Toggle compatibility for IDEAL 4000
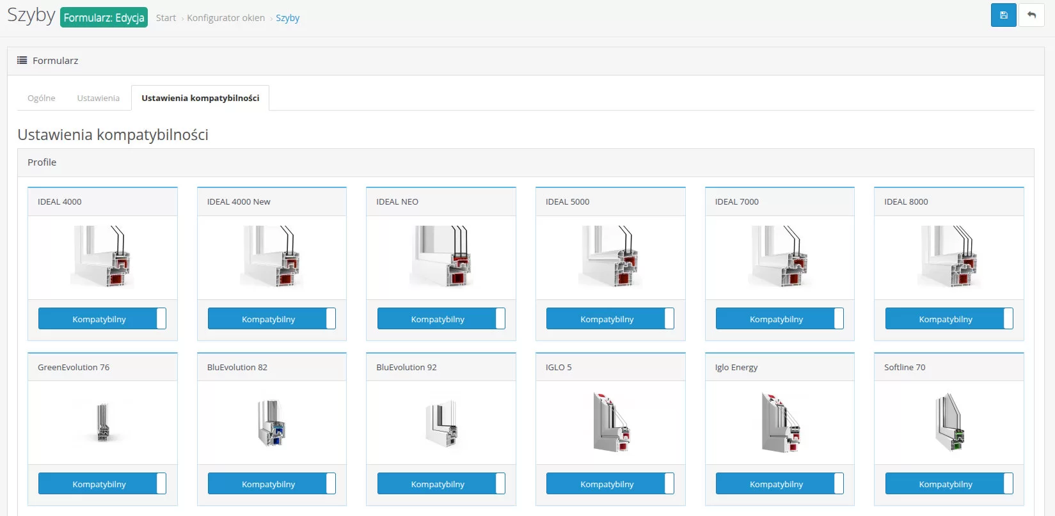The image size is (1055, 516). (x=102, y=318)
